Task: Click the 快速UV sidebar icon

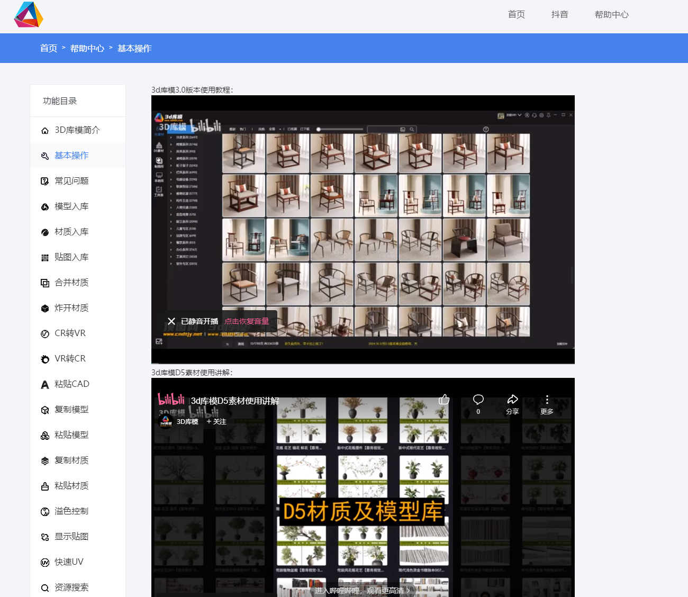Action: (x=45, y=562)
